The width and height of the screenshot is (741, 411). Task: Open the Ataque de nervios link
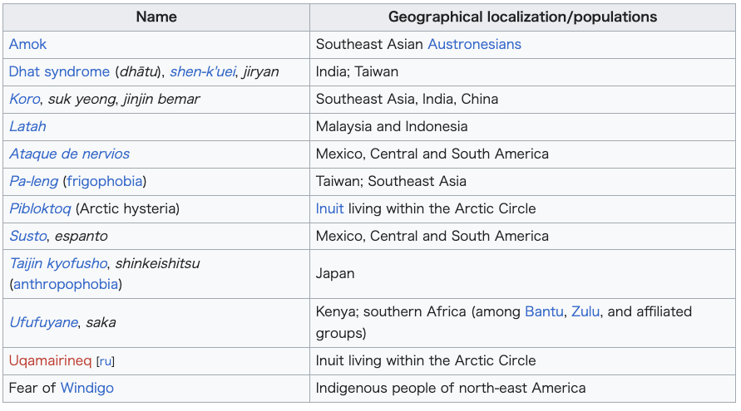click(x=70, y=154)
